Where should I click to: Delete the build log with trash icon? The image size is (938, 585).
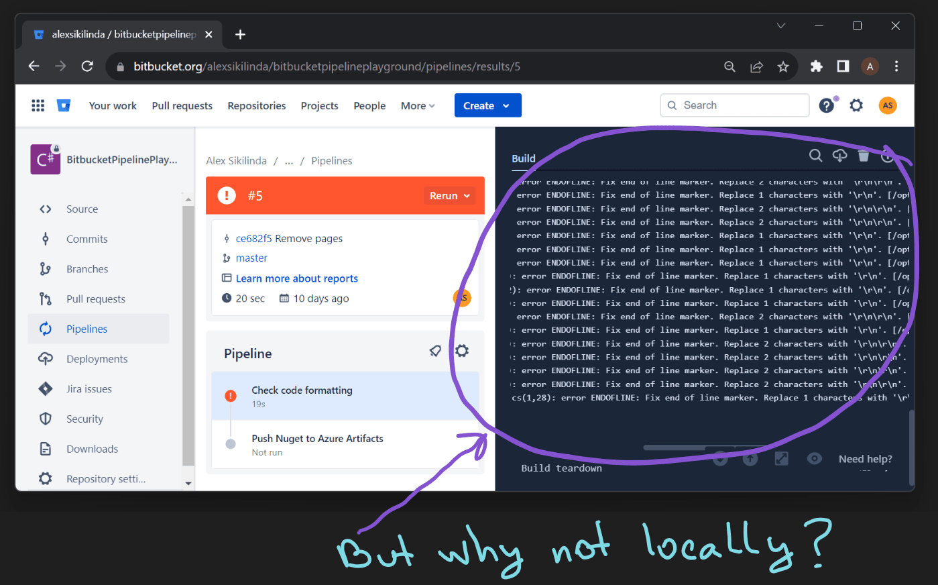864,156
